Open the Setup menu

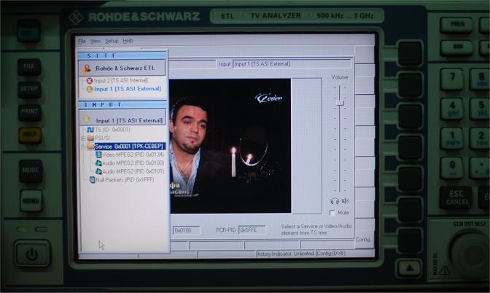[x=111, y=41]
